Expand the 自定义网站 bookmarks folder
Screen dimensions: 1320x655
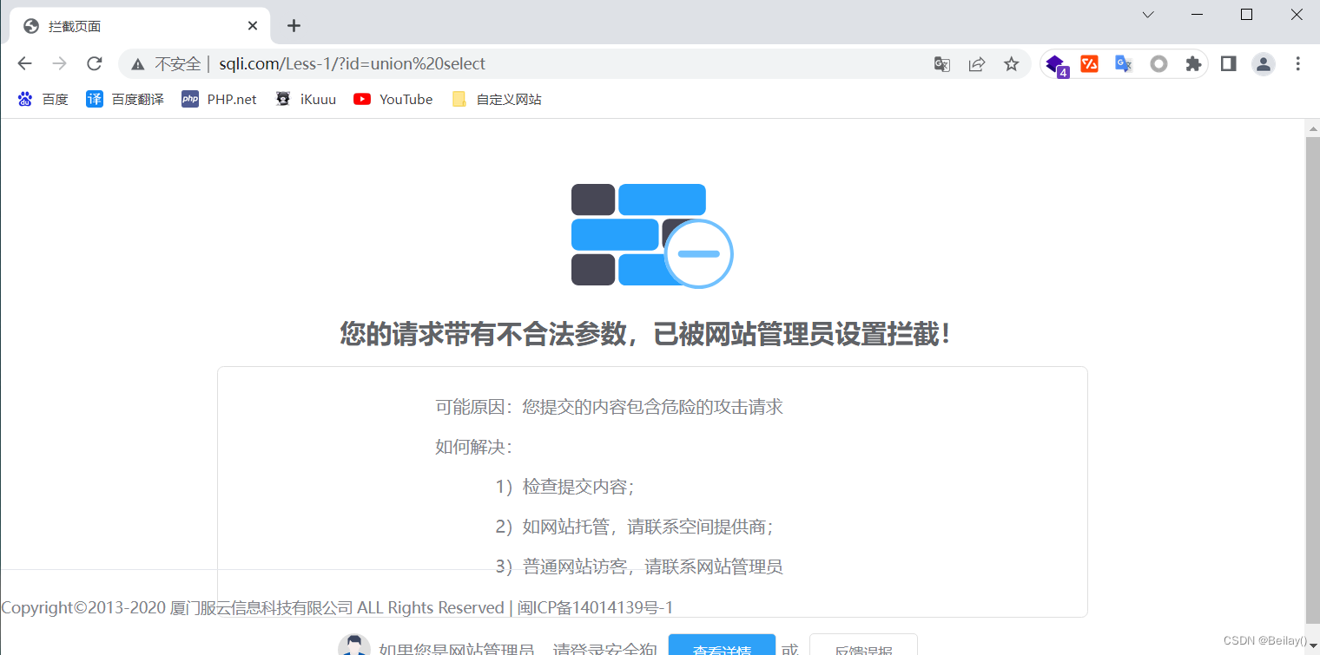point(497,98)
